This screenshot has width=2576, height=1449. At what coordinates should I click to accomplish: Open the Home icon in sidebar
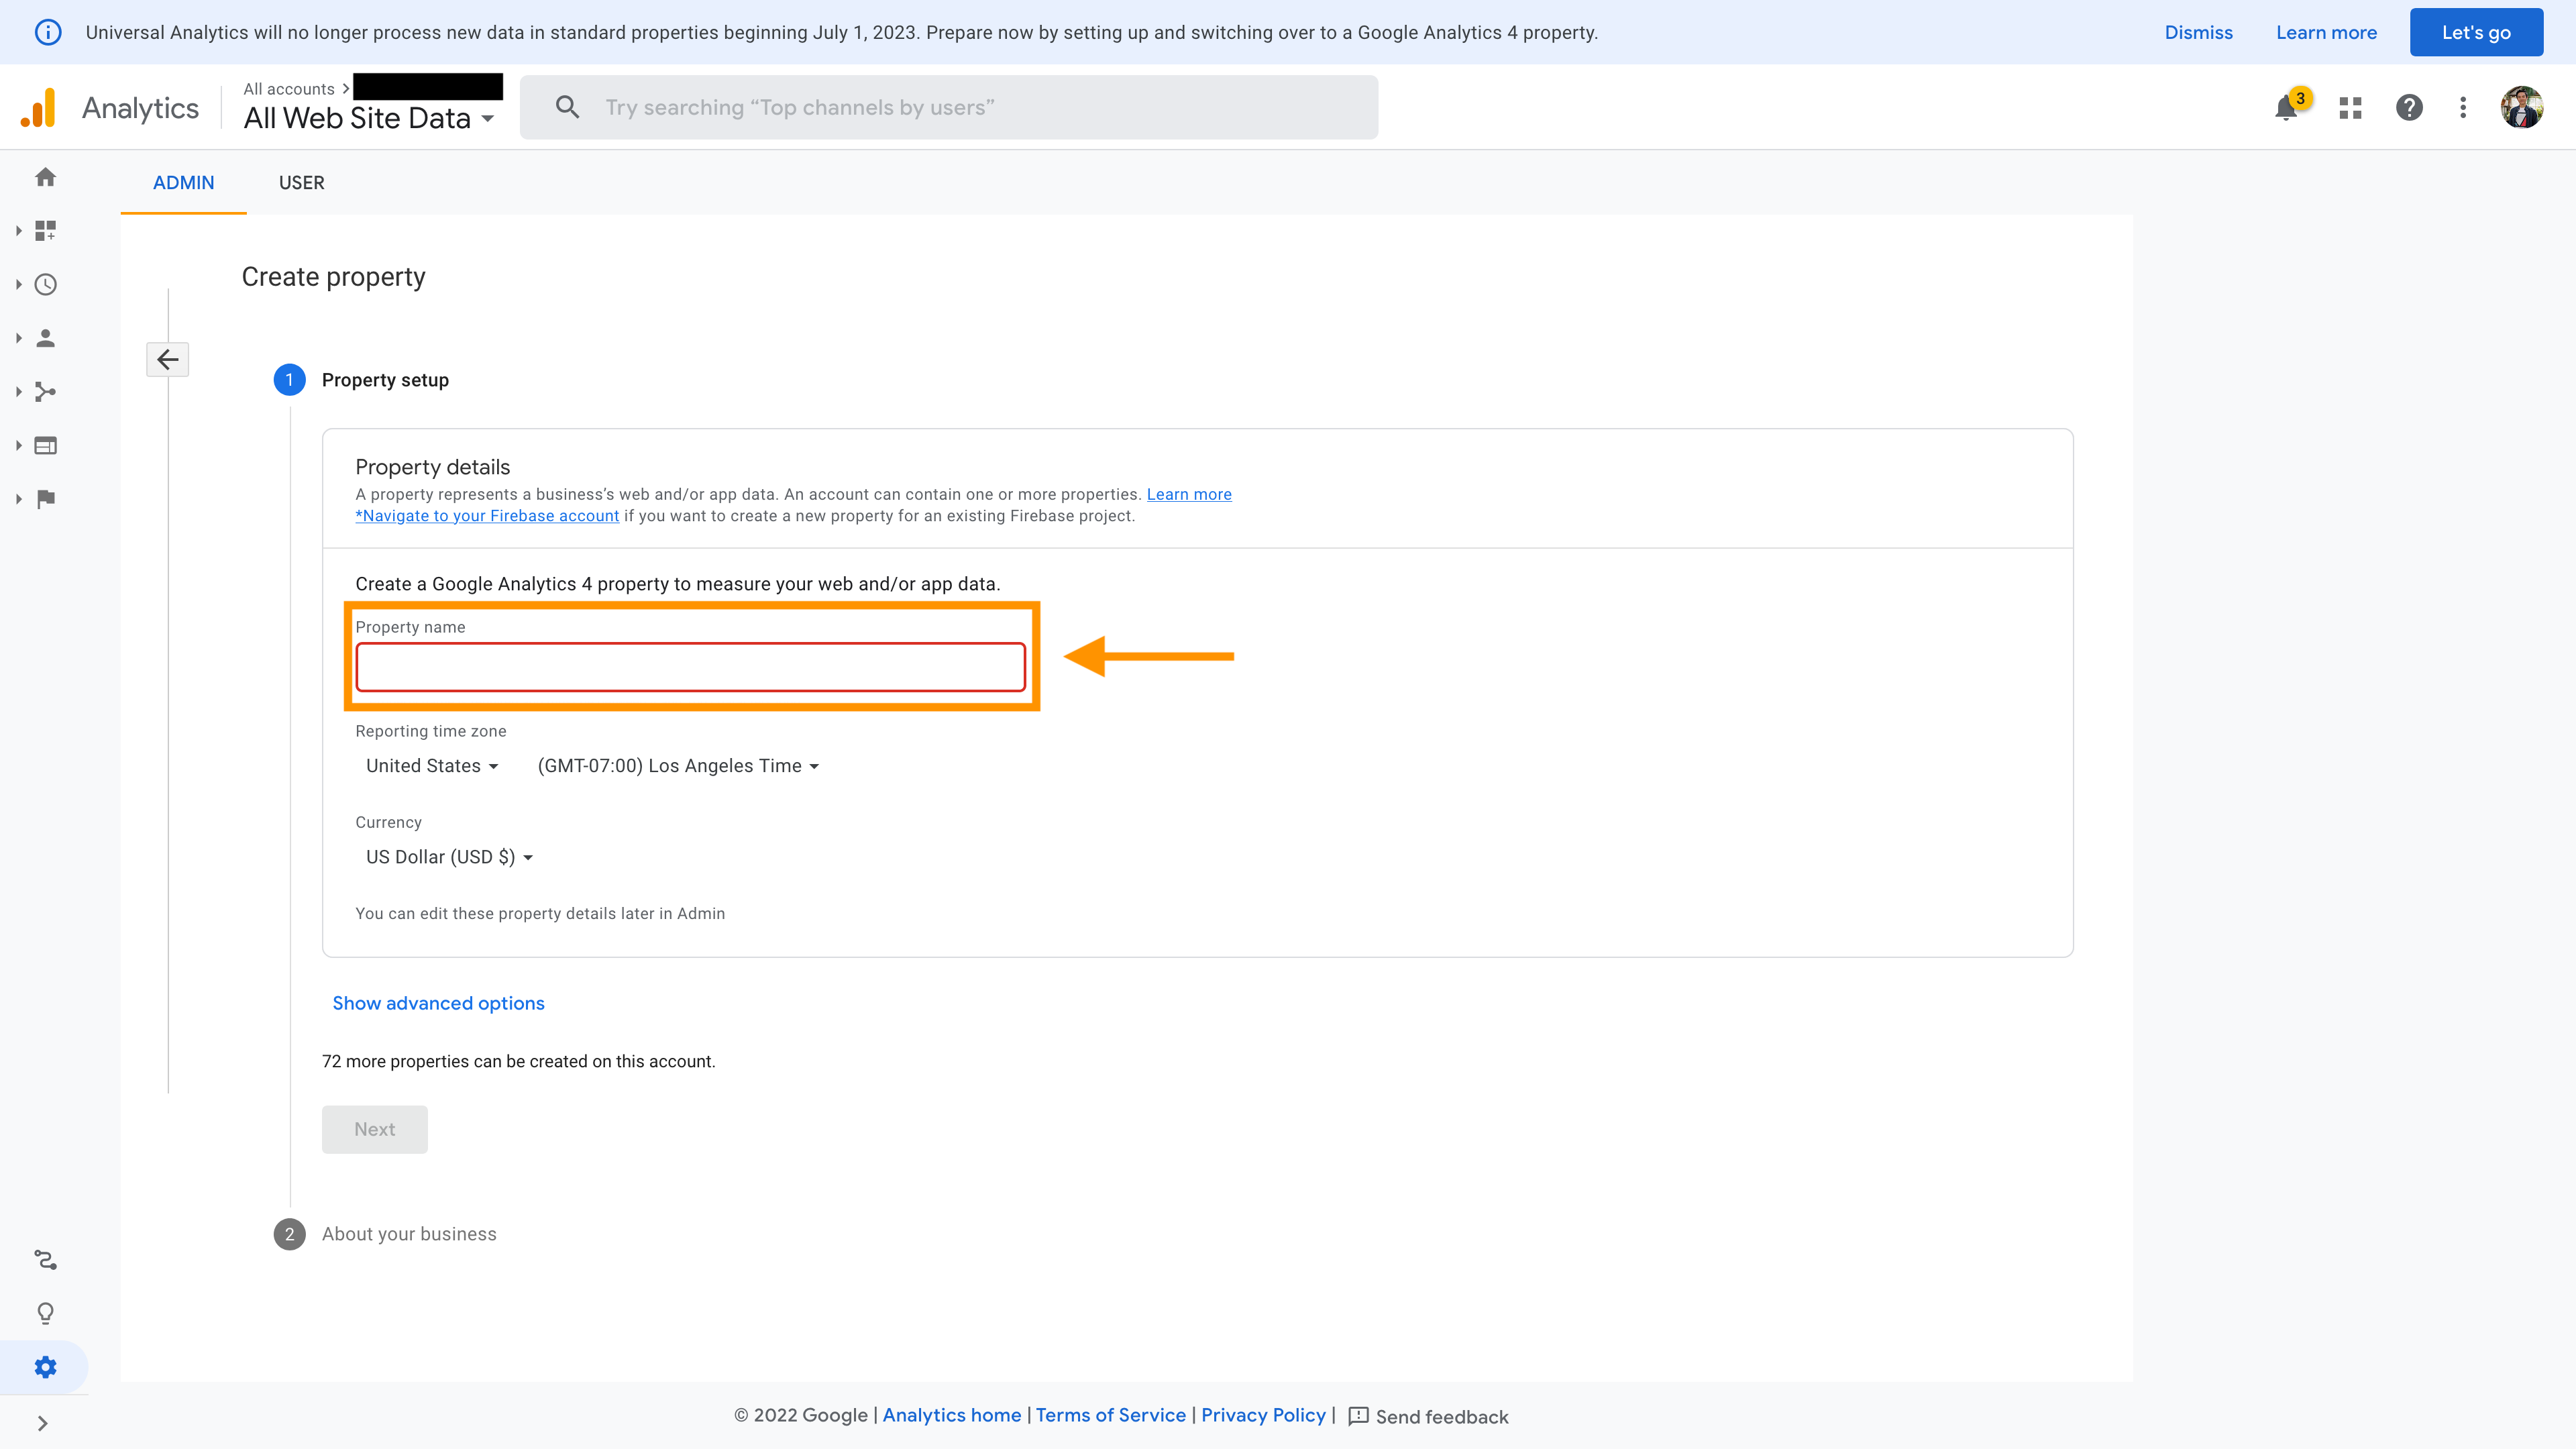pyautogui.click(x=45, y=177)
